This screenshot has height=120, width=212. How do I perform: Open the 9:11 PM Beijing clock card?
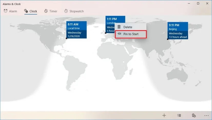pyautogui.click(x=178, y=27)
